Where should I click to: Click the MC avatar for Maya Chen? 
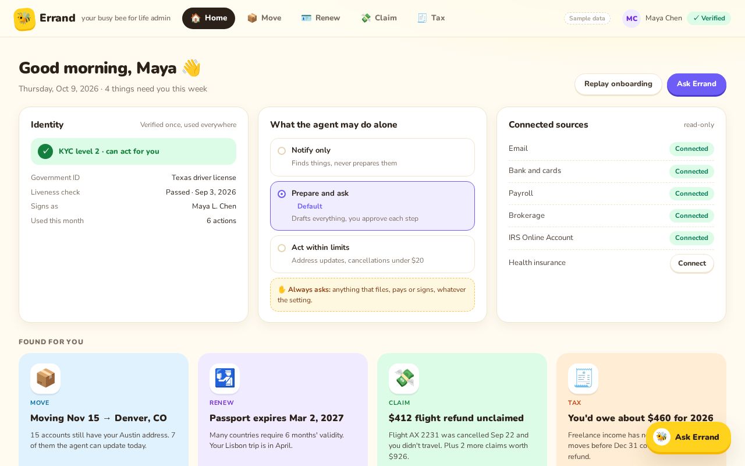(632, 19)
